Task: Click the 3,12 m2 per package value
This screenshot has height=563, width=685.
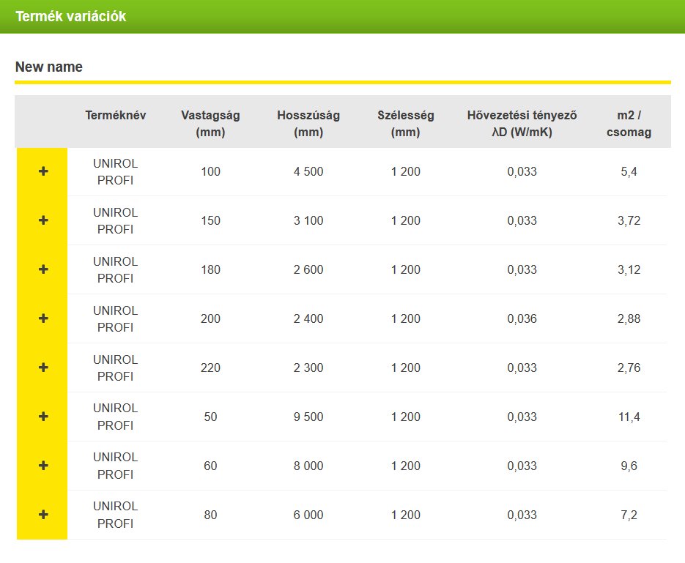Action: [x=629, y=269]
